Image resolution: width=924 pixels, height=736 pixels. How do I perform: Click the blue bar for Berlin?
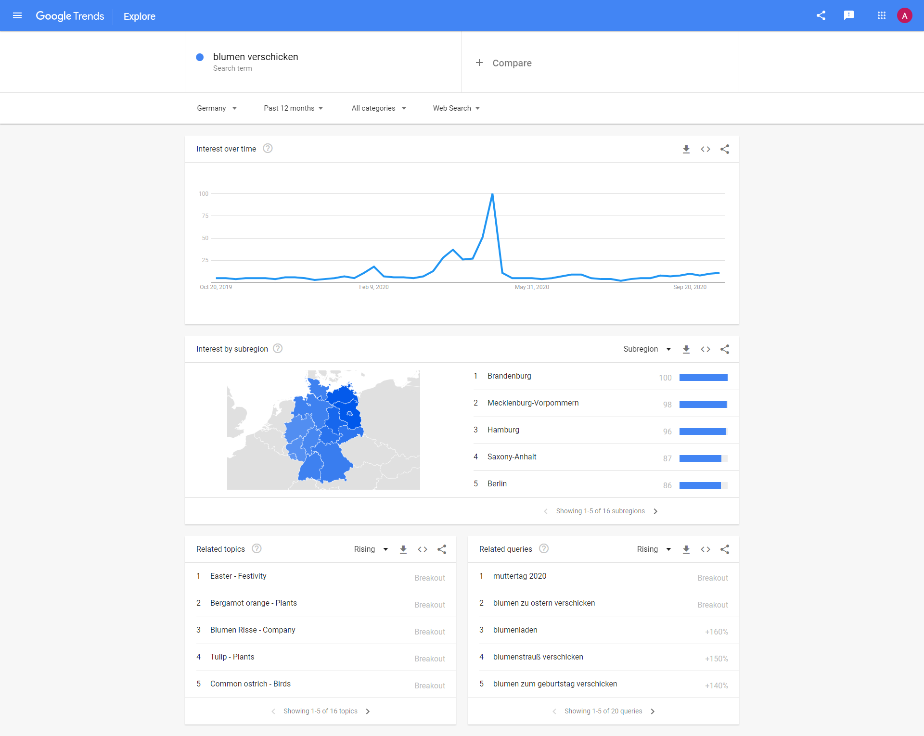pos(700,485)
